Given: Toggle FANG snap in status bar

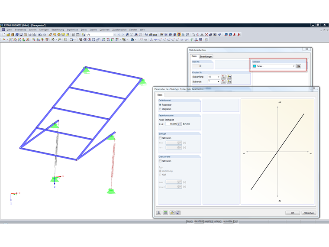Looking at the screenshot, I should (x=190, y=221).
